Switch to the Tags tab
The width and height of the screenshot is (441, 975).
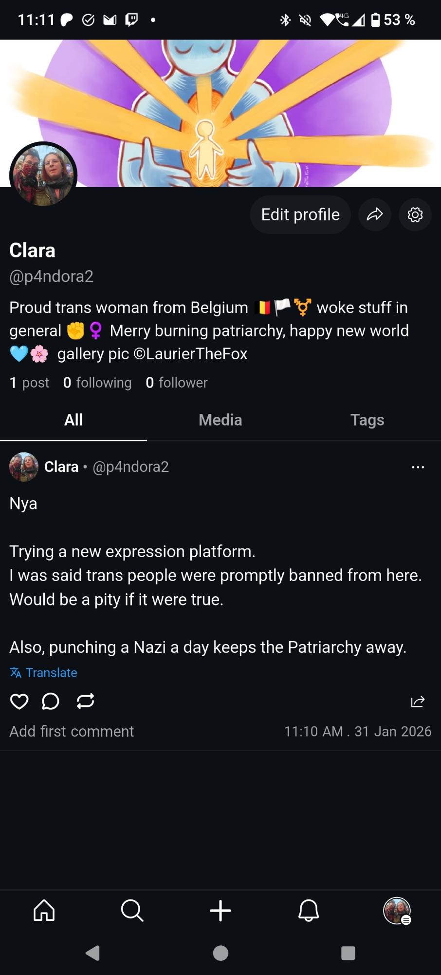(367, 420)
